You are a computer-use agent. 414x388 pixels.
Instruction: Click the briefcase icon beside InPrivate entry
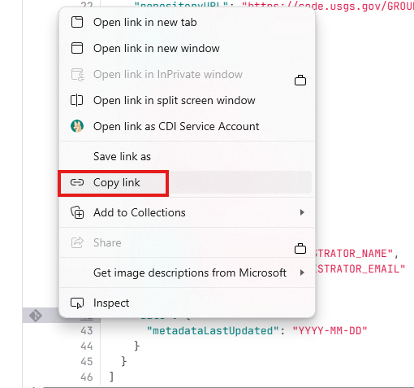300,81
